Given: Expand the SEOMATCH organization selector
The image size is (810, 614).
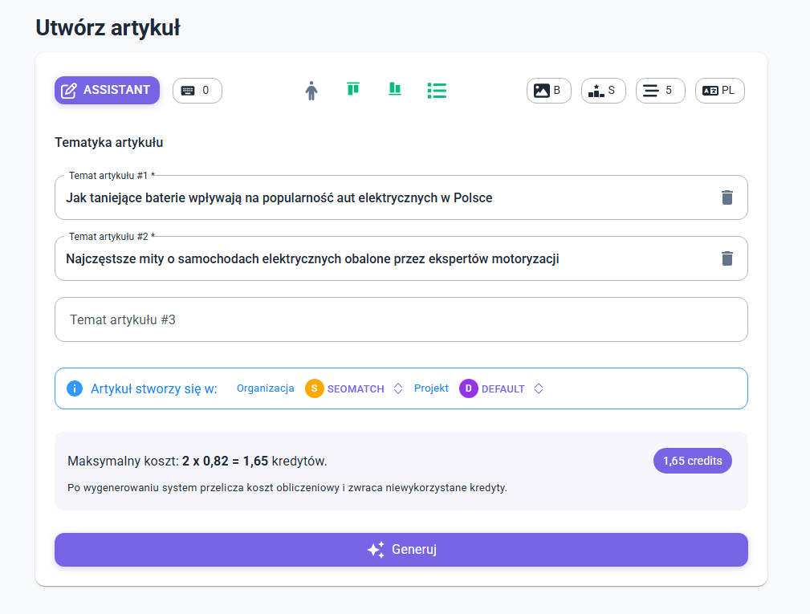Looking at the screenshot, I should (x=397, y=389).
